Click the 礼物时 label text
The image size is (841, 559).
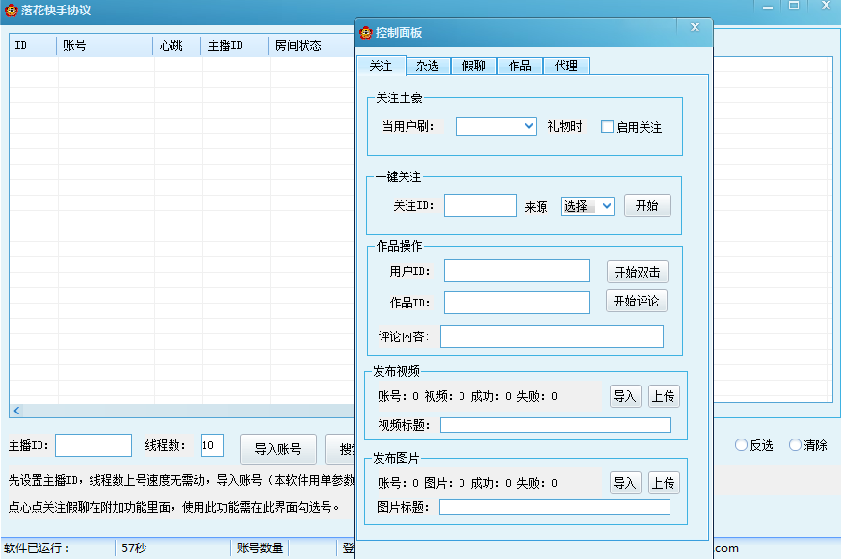[565, 126]
